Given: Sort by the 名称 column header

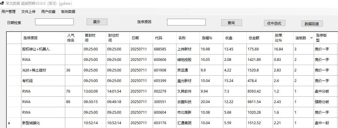Looking at the screenshot, I should (188, 38).
